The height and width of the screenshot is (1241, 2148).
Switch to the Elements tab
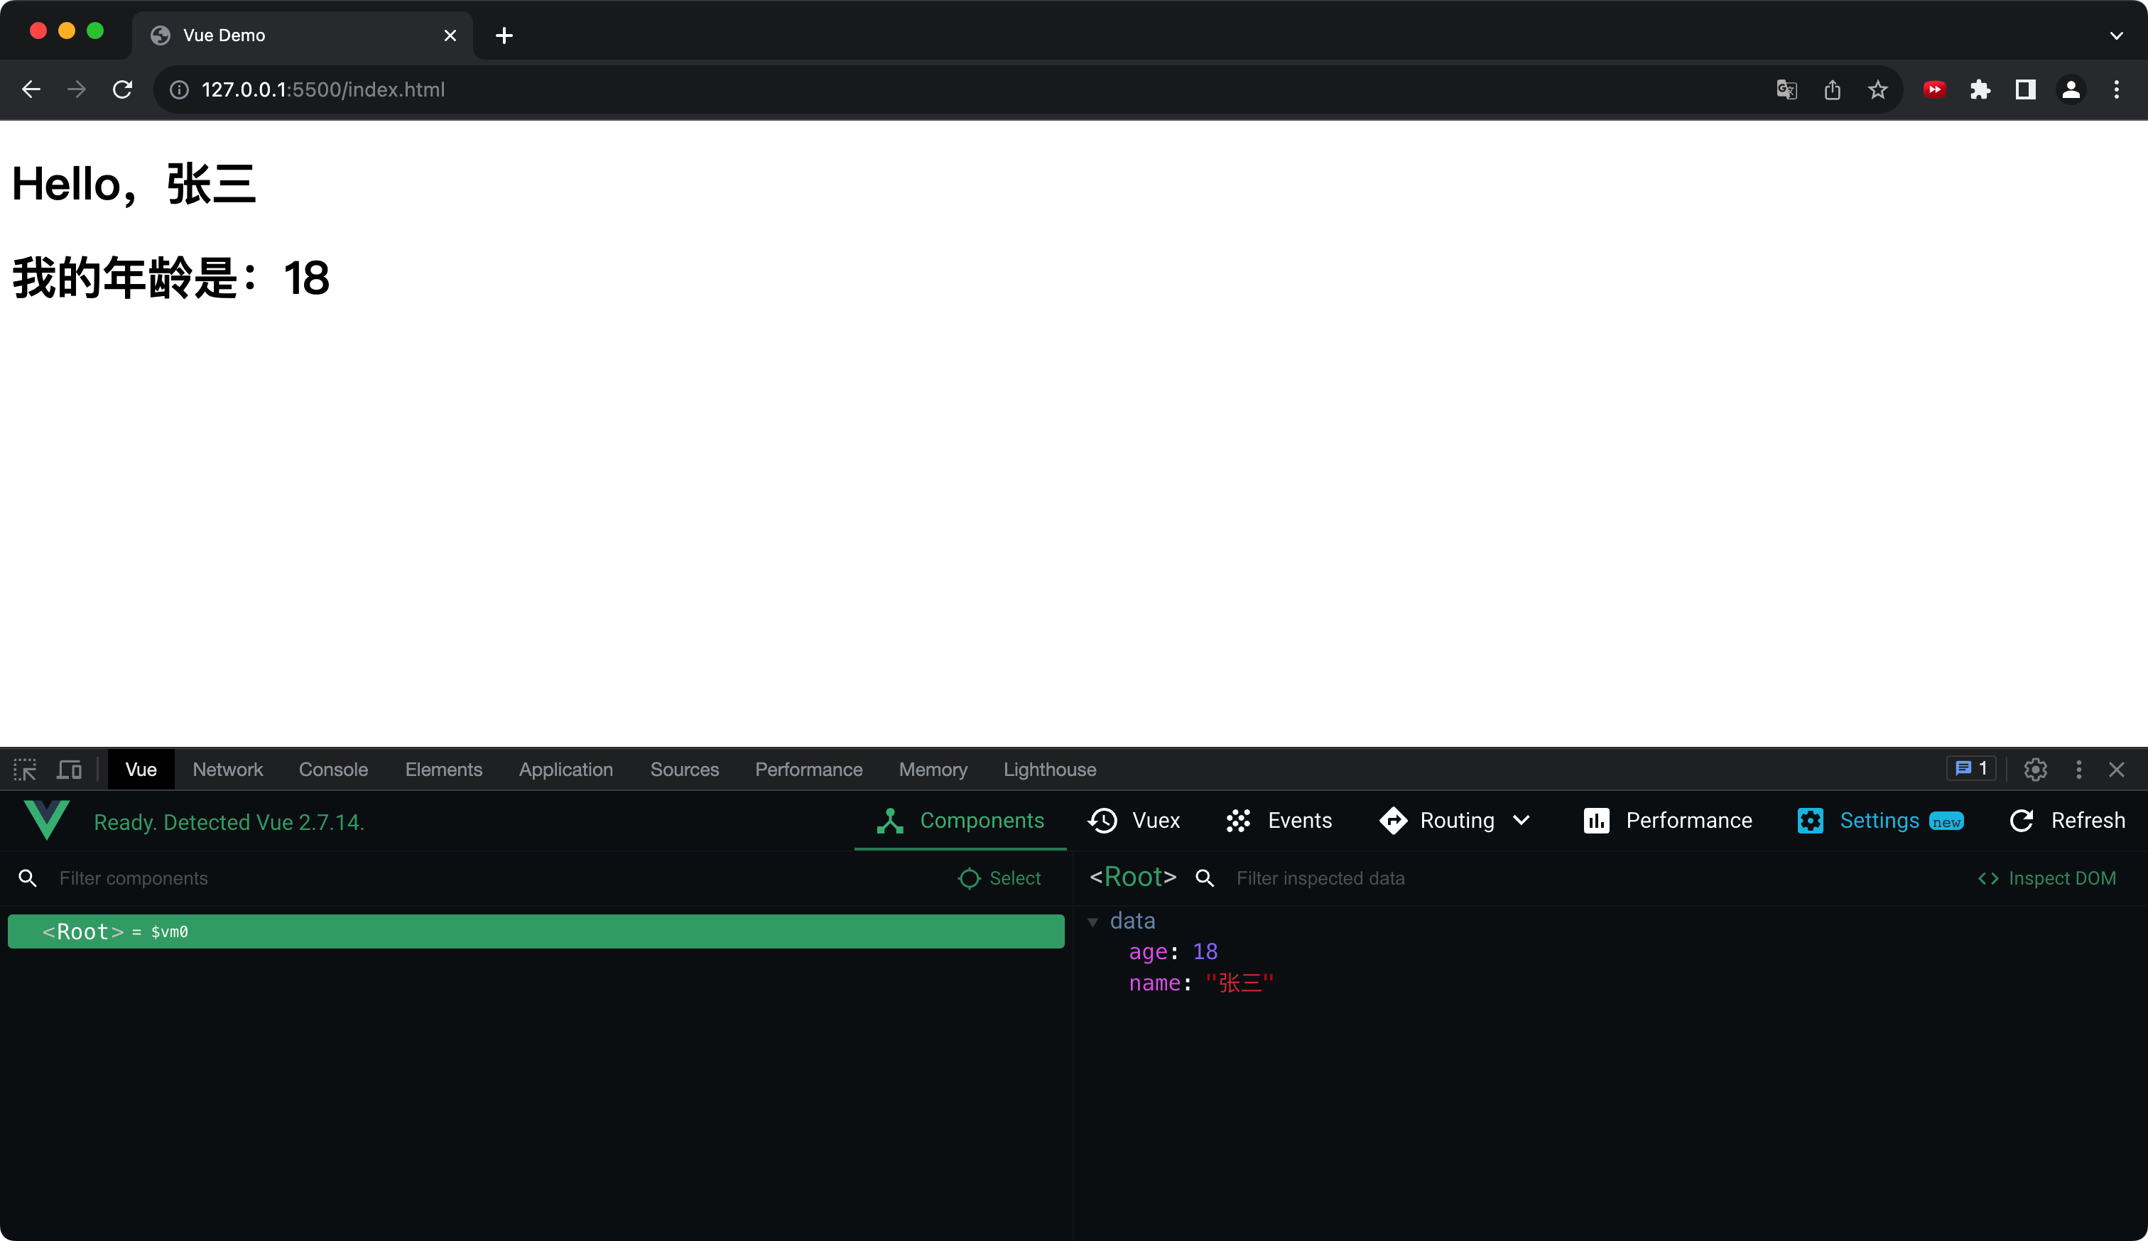click(443, 770)
